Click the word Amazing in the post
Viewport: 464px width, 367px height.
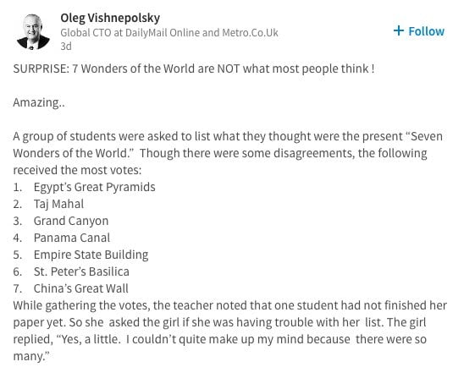(39, 103)
